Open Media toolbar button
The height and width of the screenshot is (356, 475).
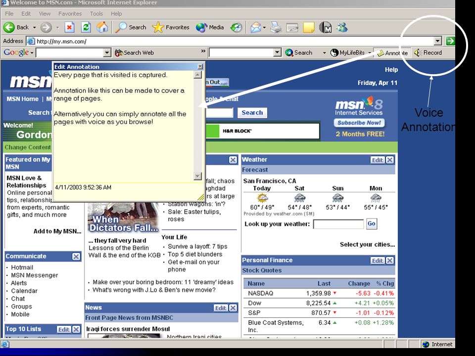point(210,28)
